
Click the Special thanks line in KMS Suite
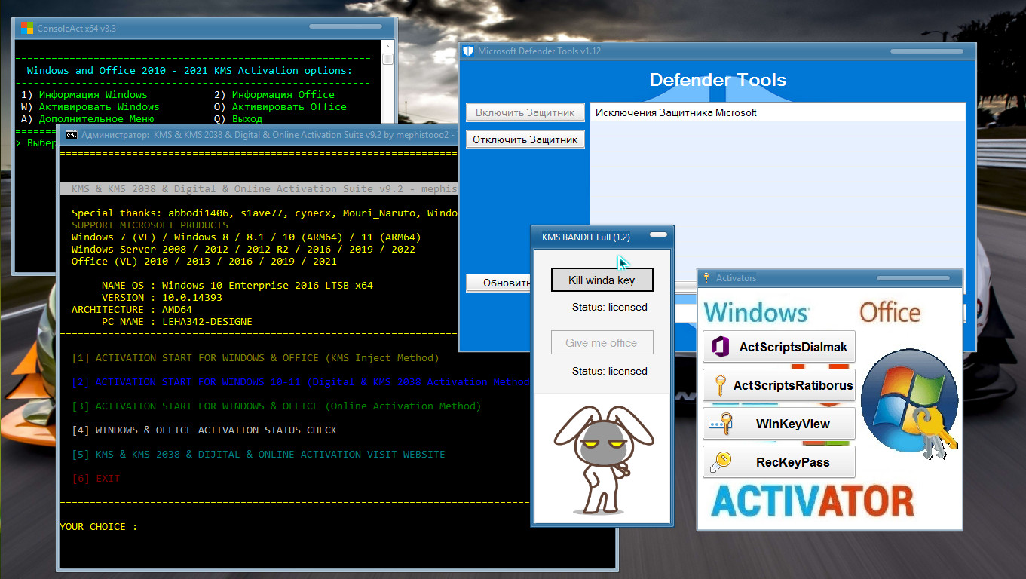264,213
